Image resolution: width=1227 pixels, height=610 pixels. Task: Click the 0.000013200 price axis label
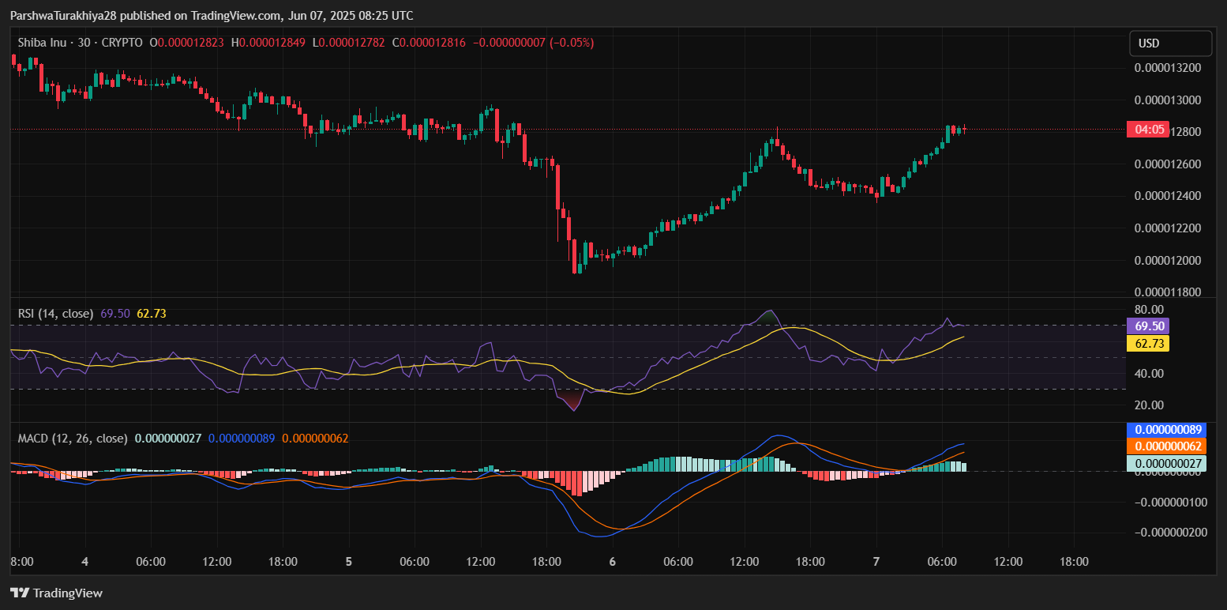(1167, 68)
